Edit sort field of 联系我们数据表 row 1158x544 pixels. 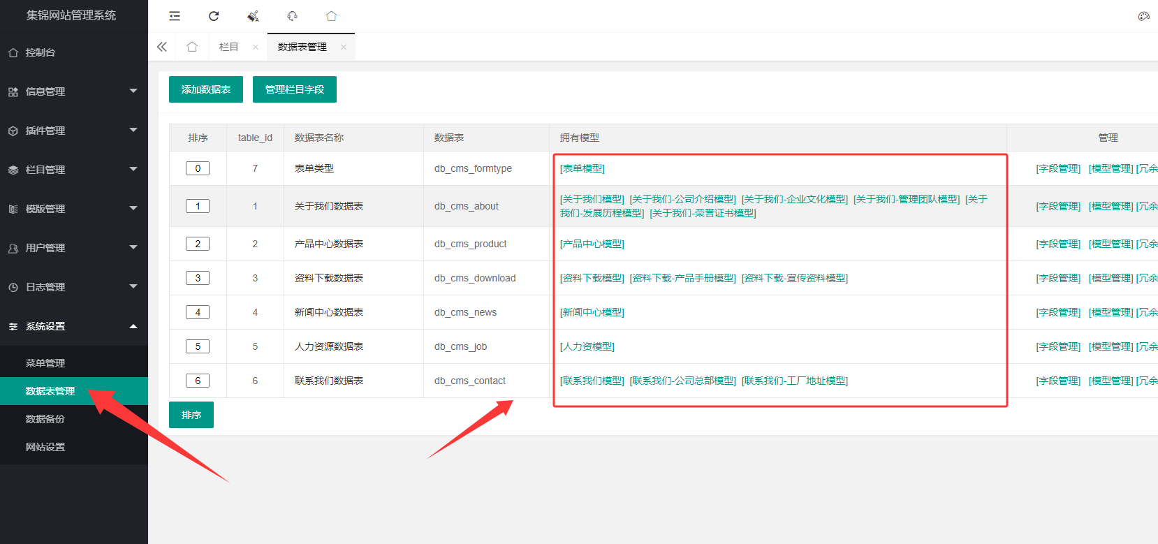pos(198,381)
